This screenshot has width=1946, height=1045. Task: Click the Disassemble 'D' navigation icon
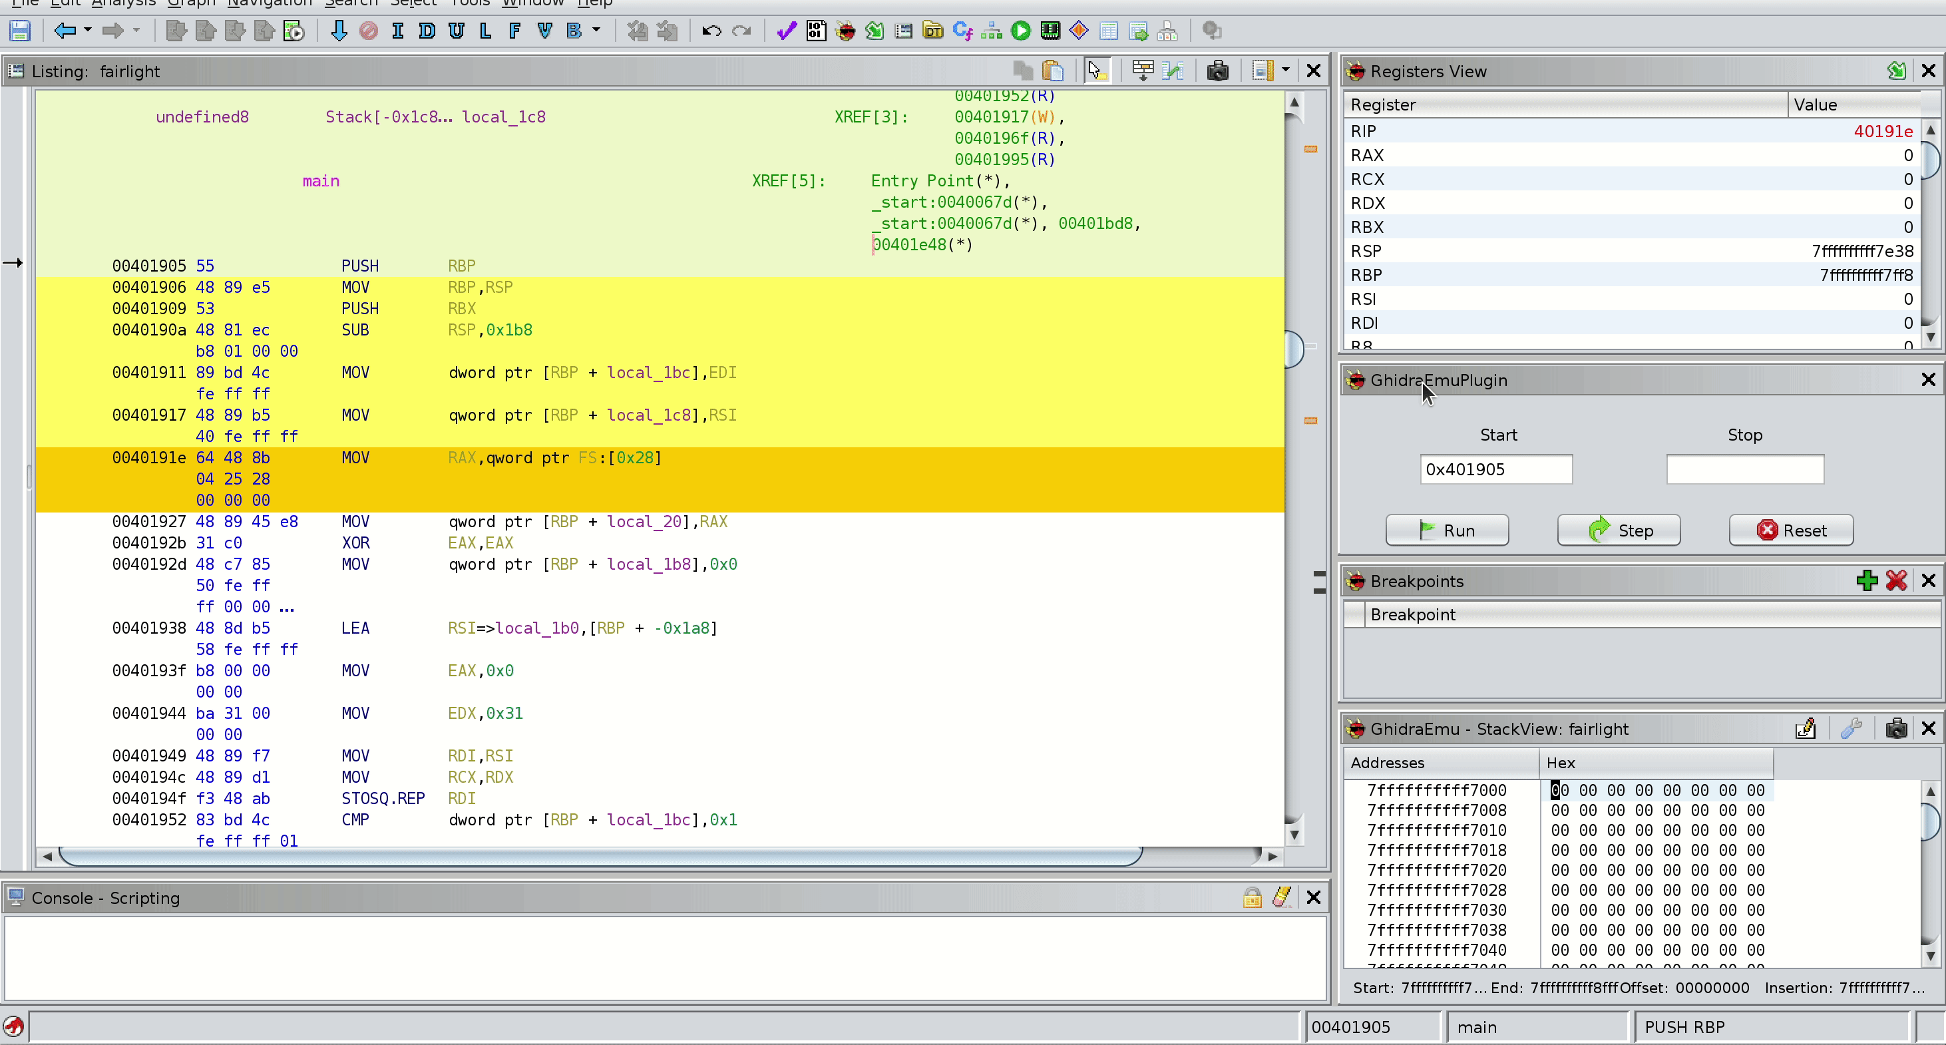pos(427,31)
